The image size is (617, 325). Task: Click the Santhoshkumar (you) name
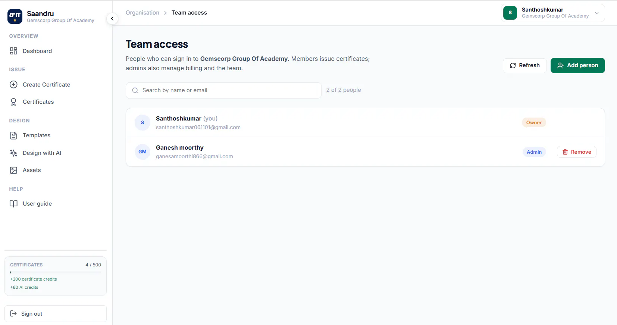[x=187, y=118]
